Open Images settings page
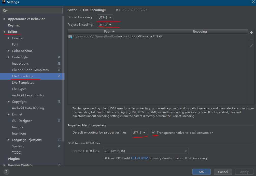 coord(17,127)
